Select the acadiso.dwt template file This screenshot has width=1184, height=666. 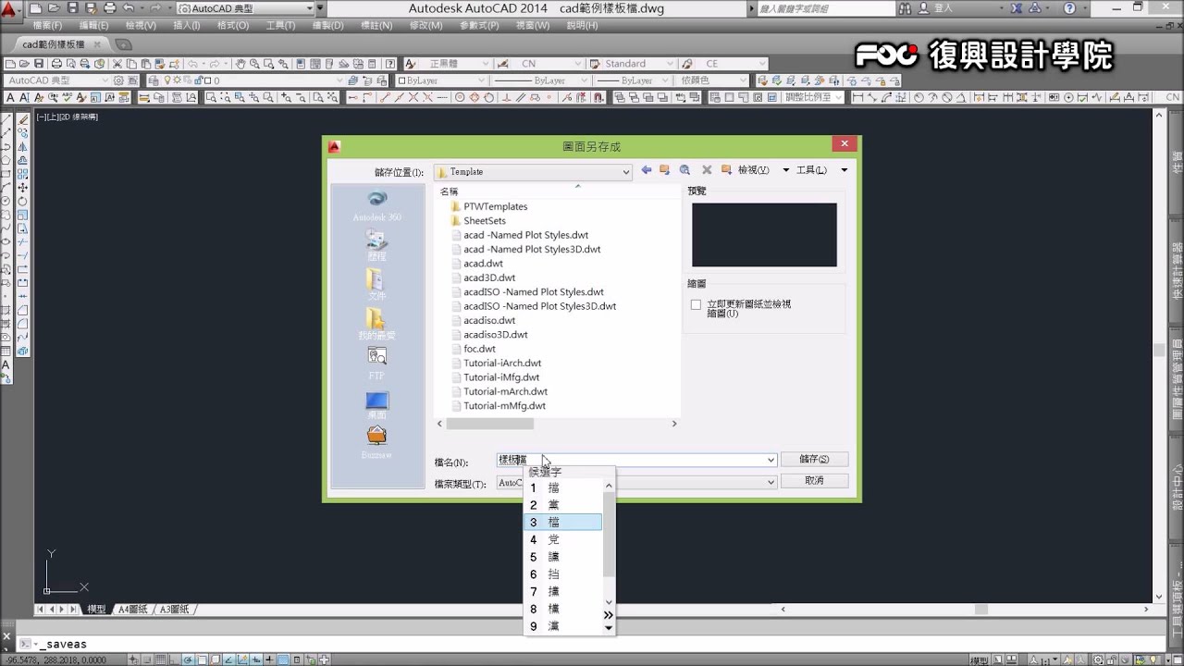click(x=489, y=320)
